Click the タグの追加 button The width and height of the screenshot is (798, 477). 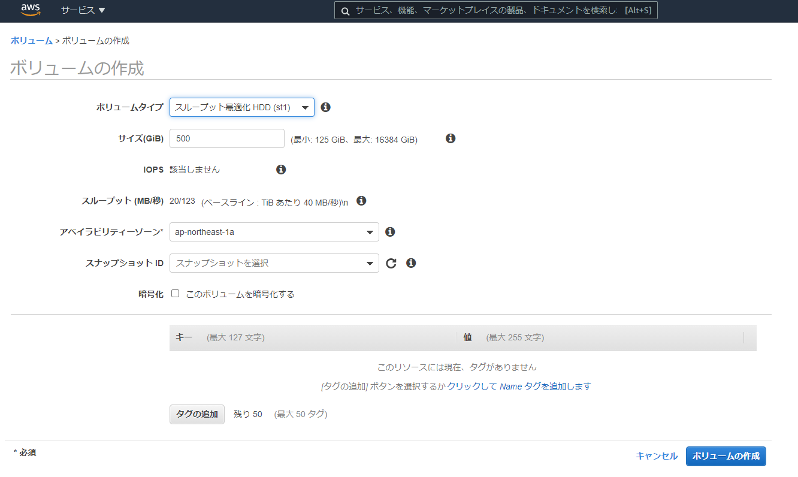pos(197,414)
